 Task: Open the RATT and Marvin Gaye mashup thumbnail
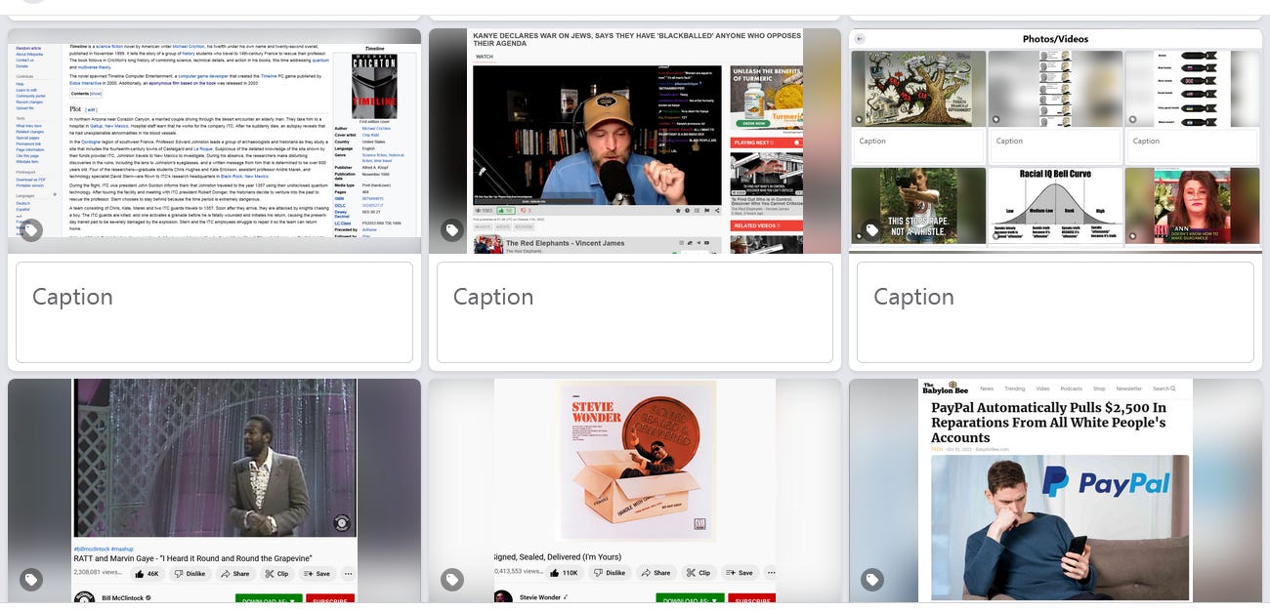pyautogui.click(x=215, y=491)
